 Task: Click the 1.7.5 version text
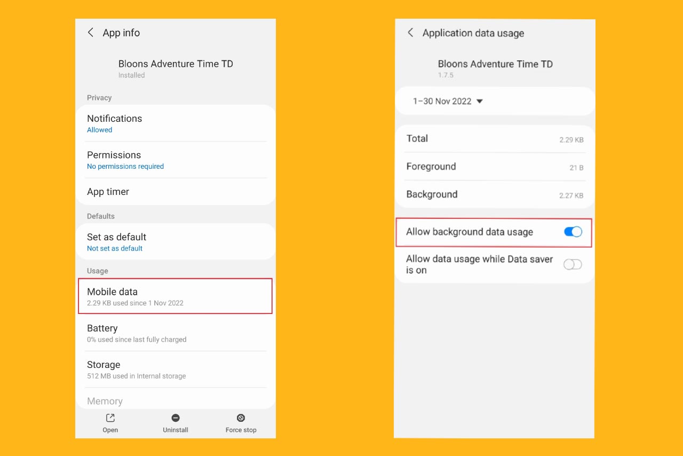point(446,75)
